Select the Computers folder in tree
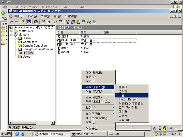The height and width of the screenshot is (137, 183). 30,42
